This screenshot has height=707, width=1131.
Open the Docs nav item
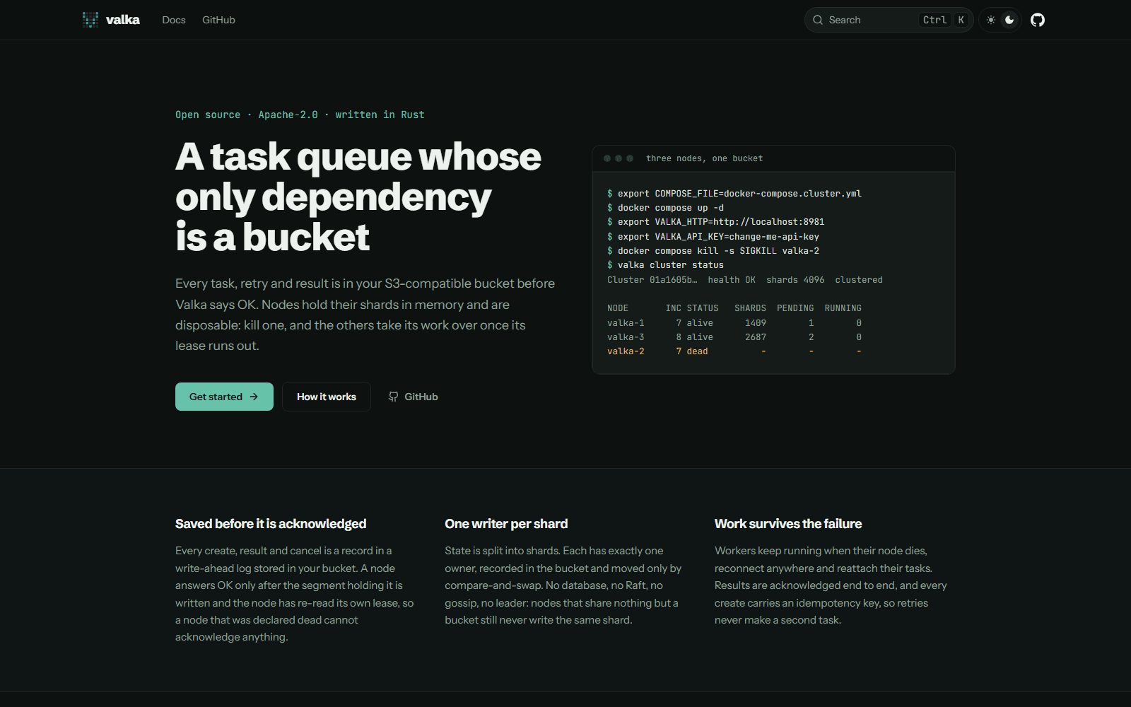pyautogui.click(x=174, y=20)
